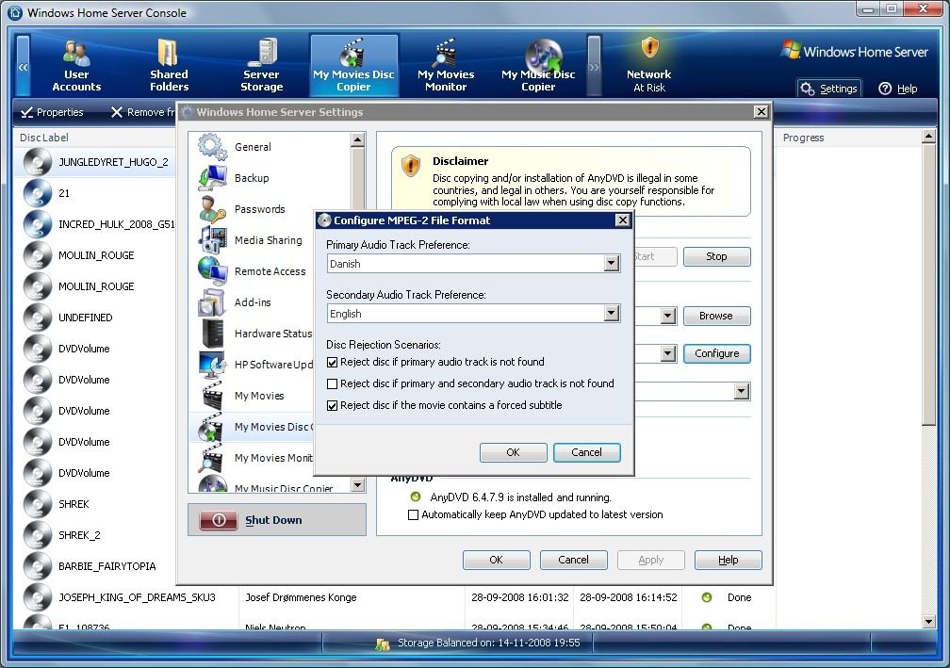Image resolution: width=950 pixels, height=668 pixels.
Task: Close the Windows Home Server Settings window
Action: [761, 112]
